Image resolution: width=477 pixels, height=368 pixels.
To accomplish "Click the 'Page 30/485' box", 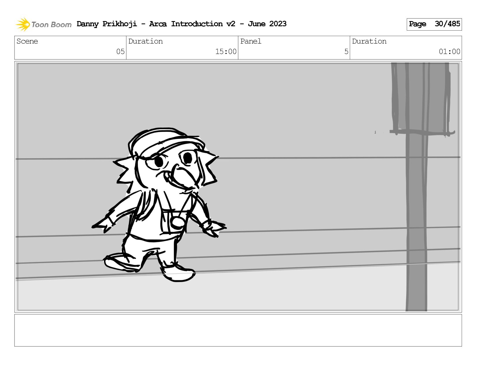I will (x=434, y=24).
